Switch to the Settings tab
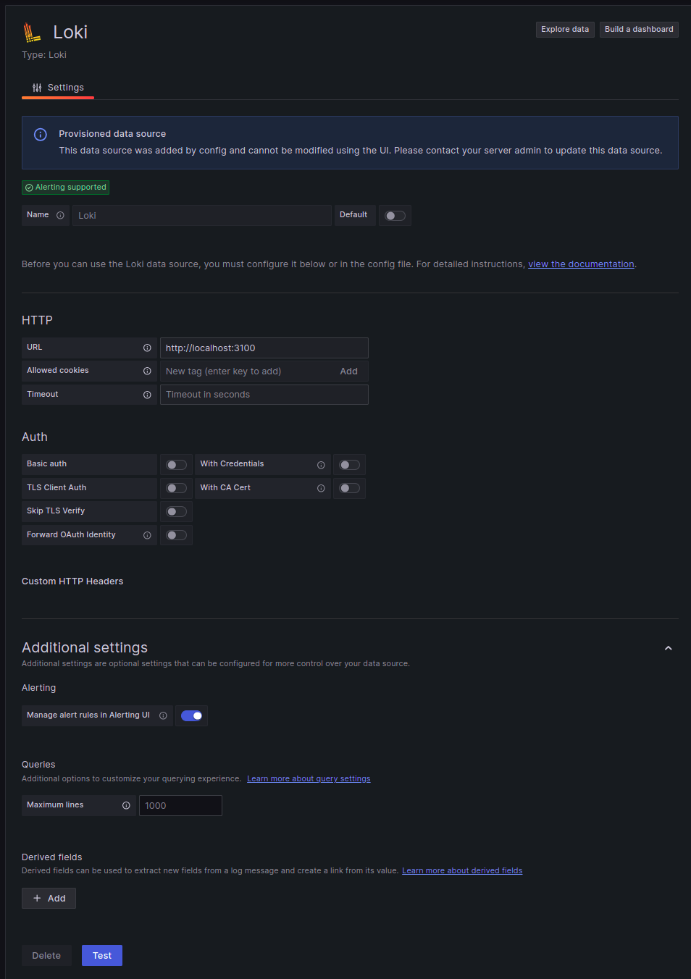The image size is (691, 979). click(x=58, y=87)
